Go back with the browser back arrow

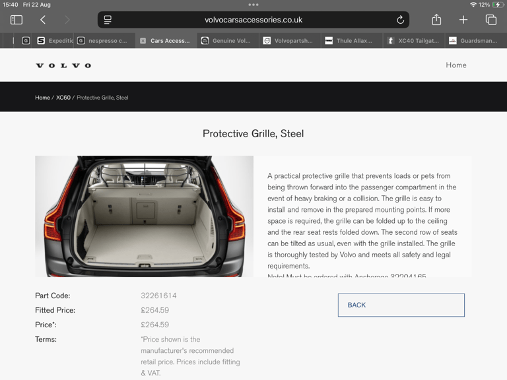point(43,20)
